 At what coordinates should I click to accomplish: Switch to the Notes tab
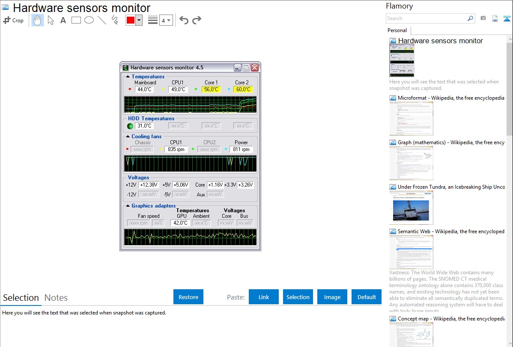coord(56,298)
